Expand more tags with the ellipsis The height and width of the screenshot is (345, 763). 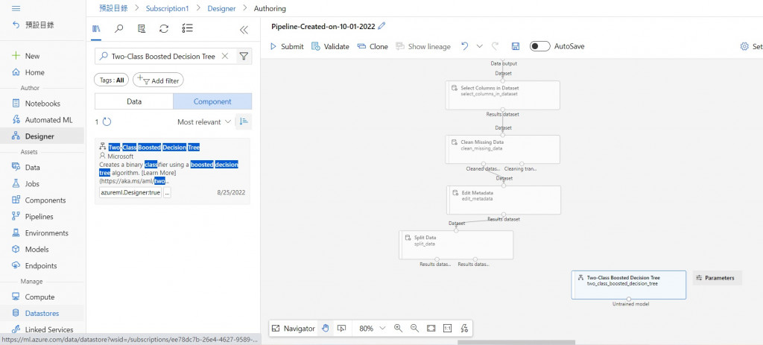point(168,193)
